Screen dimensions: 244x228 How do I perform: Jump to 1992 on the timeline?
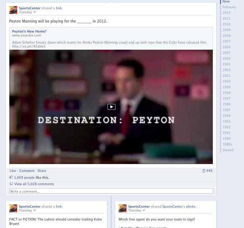click(x=226, y=127)
